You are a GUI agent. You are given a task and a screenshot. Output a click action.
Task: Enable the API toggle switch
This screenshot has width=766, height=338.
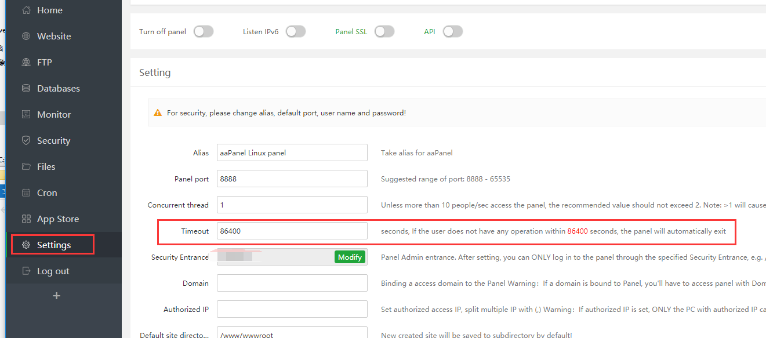point(453,32)
